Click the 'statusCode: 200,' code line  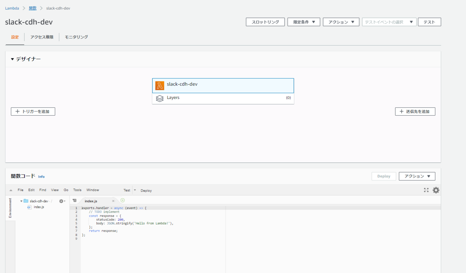pos(110,219)
